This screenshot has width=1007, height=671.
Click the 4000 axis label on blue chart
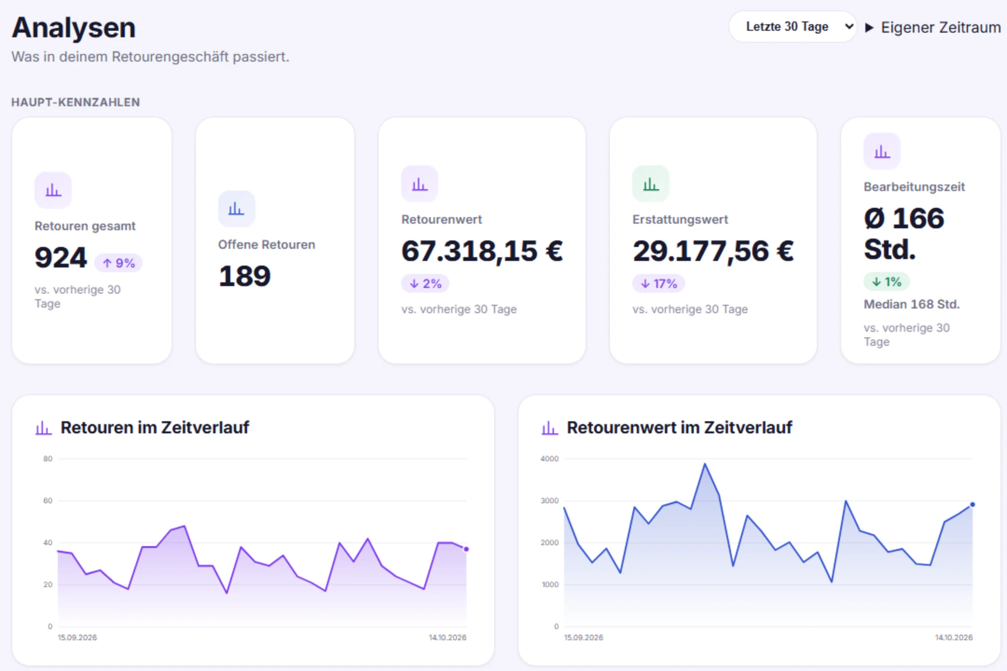[x=549, y=459]
